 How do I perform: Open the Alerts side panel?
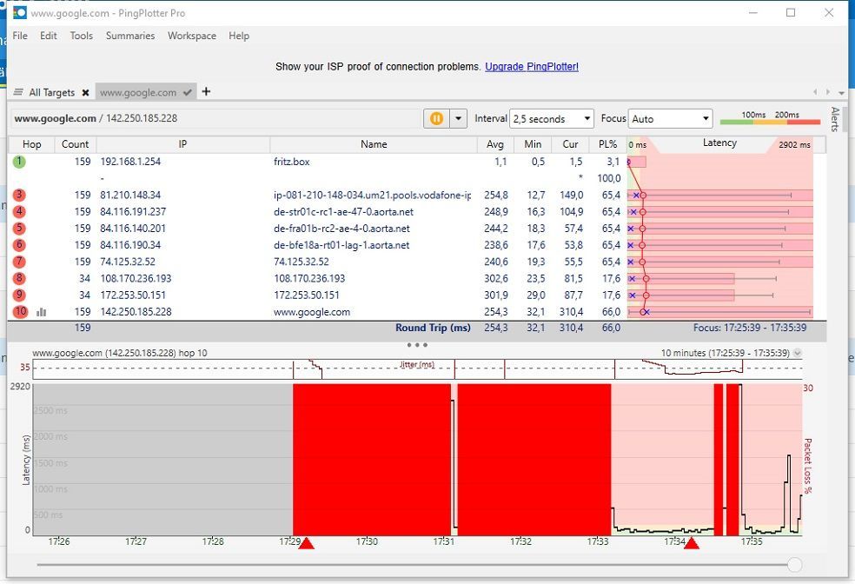[834, 119]
